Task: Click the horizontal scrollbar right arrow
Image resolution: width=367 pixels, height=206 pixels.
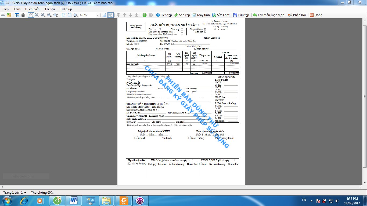Action: [360, 187]
